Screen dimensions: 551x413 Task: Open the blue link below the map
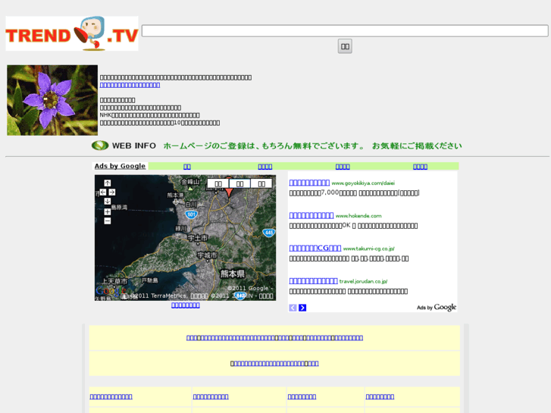pos(186,305)
